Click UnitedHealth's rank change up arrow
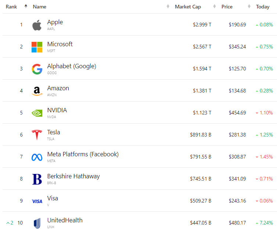277x233 pixels. [x=8, y=223]
